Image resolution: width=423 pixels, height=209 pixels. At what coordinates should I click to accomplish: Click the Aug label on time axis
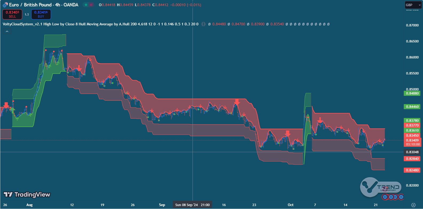click(x=29, y=205)
